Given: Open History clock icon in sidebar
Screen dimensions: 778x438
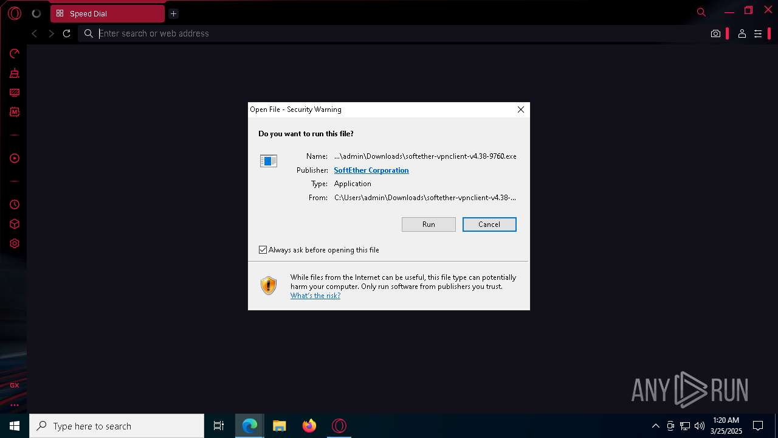Looking at the screenshot, I should pos(15,204).
